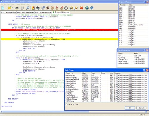Click Help button in Code Finder title
Screen dimensions: 149x116
coord(145,70)
